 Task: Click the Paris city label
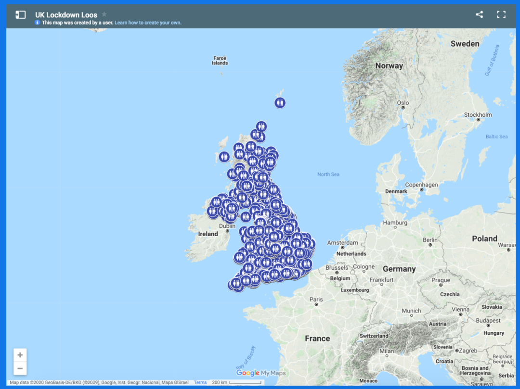[x=316, y=299]
